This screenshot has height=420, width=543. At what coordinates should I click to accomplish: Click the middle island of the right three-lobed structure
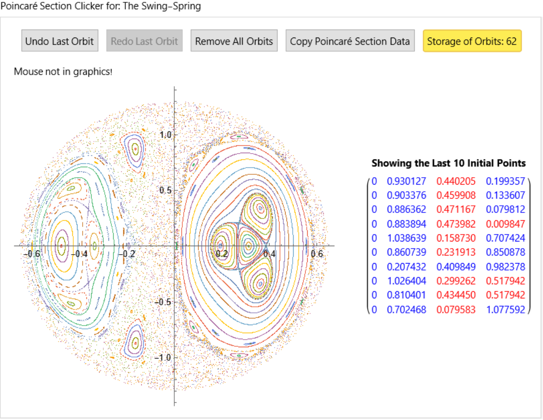coord(248,245)
